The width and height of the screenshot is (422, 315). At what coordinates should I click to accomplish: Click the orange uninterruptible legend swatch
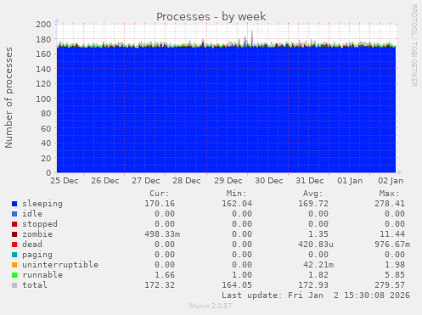[14, 265]
